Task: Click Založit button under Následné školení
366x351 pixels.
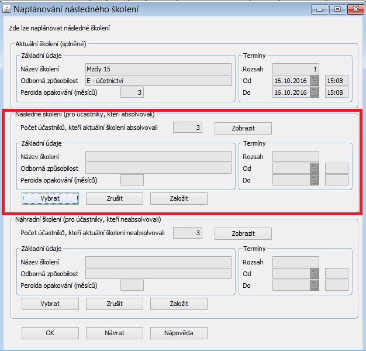Action: point(178,198)
